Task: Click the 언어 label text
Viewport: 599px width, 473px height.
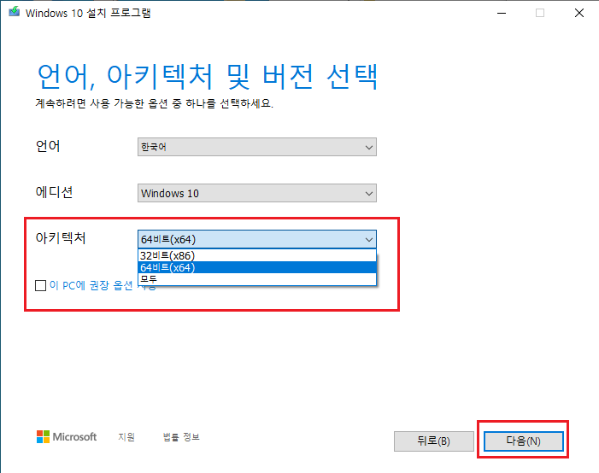Action: coord(48,146)
